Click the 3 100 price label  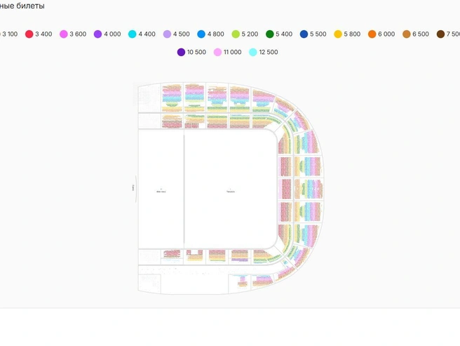[x=10, y=34]
